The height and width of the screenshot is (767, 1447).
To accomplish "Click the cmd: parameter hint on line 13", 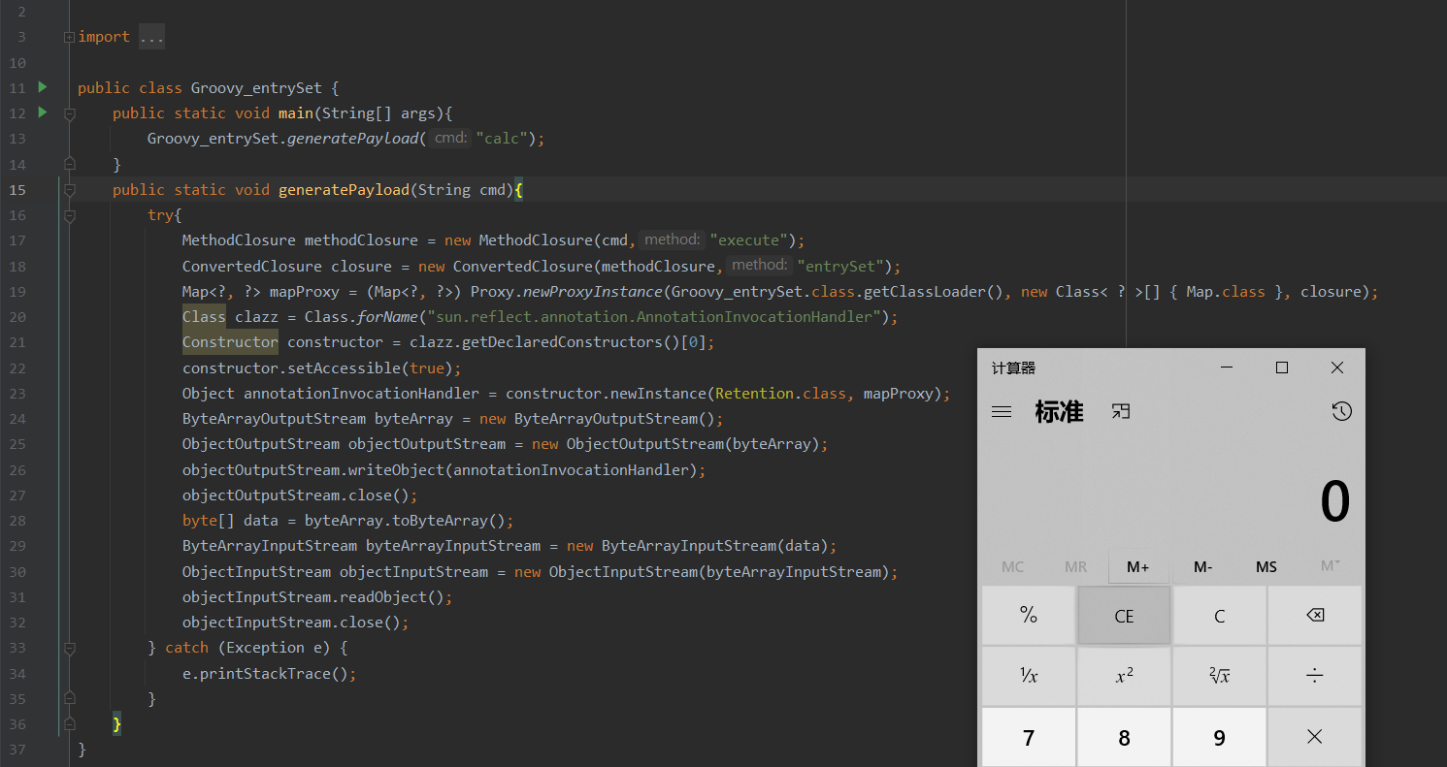I will click(450, 138).
